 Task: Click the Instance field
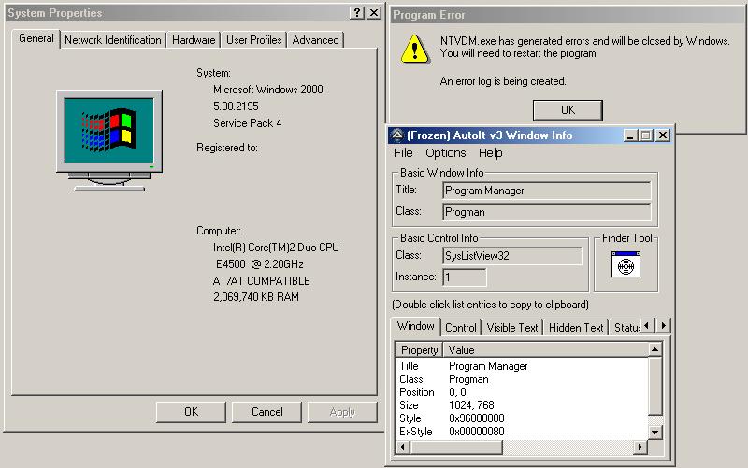pos(465,277)
